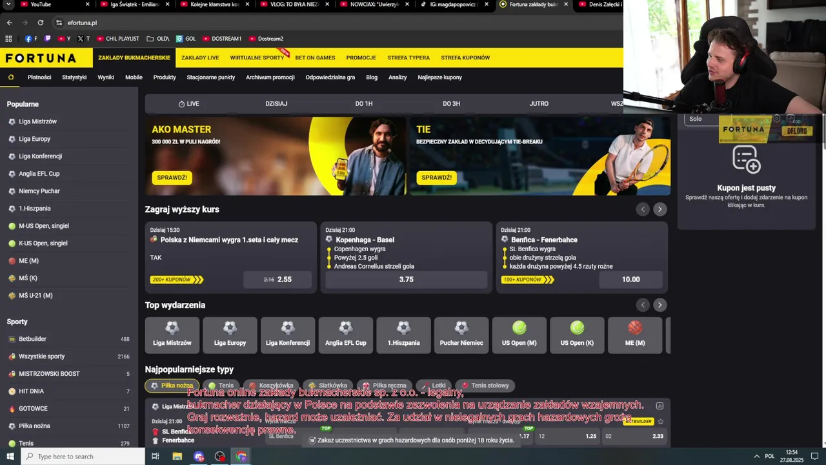The height and width of the screenshot is (465, 826).
Task: Open the home icon in the sub-navigation
Action: pos(11,77)
